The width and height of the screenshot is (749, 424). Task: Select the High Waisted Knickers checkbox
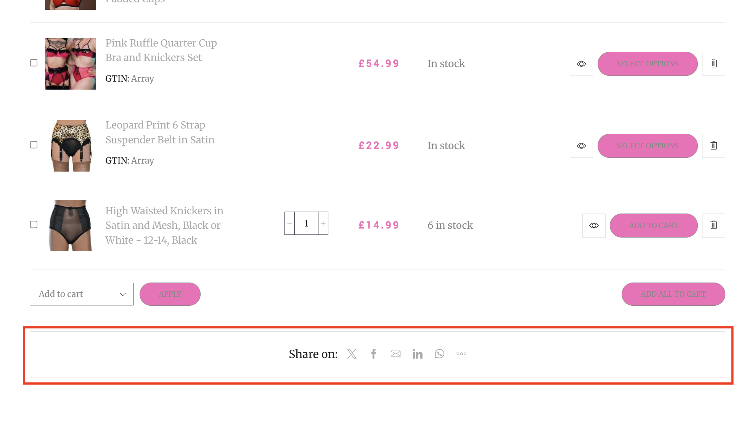coord(34,225)
